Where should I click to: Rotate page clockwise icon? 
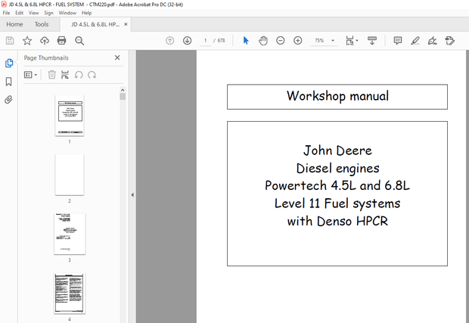92,75
